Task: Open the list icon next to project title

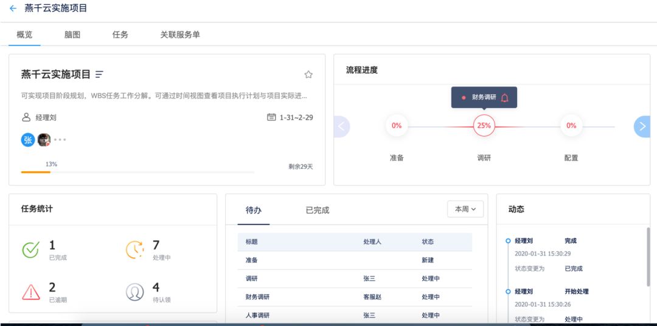Action: 99,75
